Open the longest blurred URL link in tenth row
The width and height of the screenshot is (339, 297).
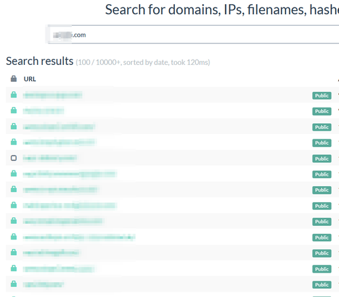coord(79,237)
